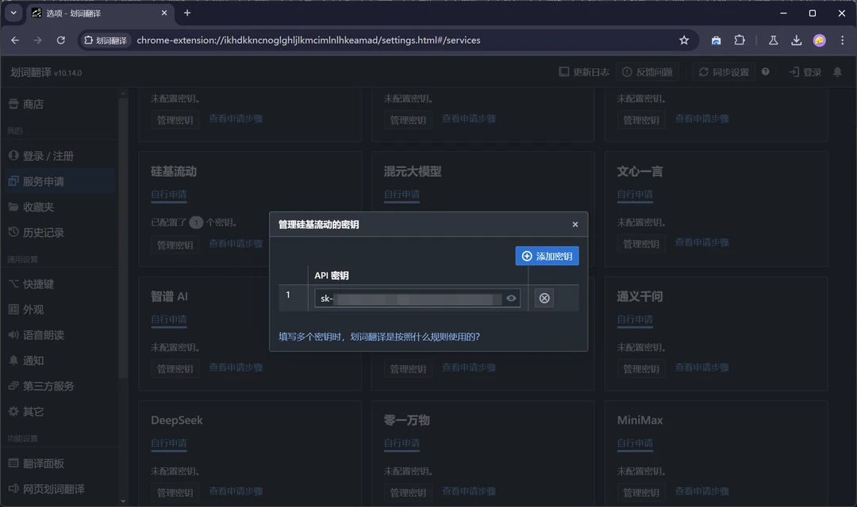The width and height of the screenshot is (857, 507).
Task: Close the key management dialog
Action: pos(575,224)
